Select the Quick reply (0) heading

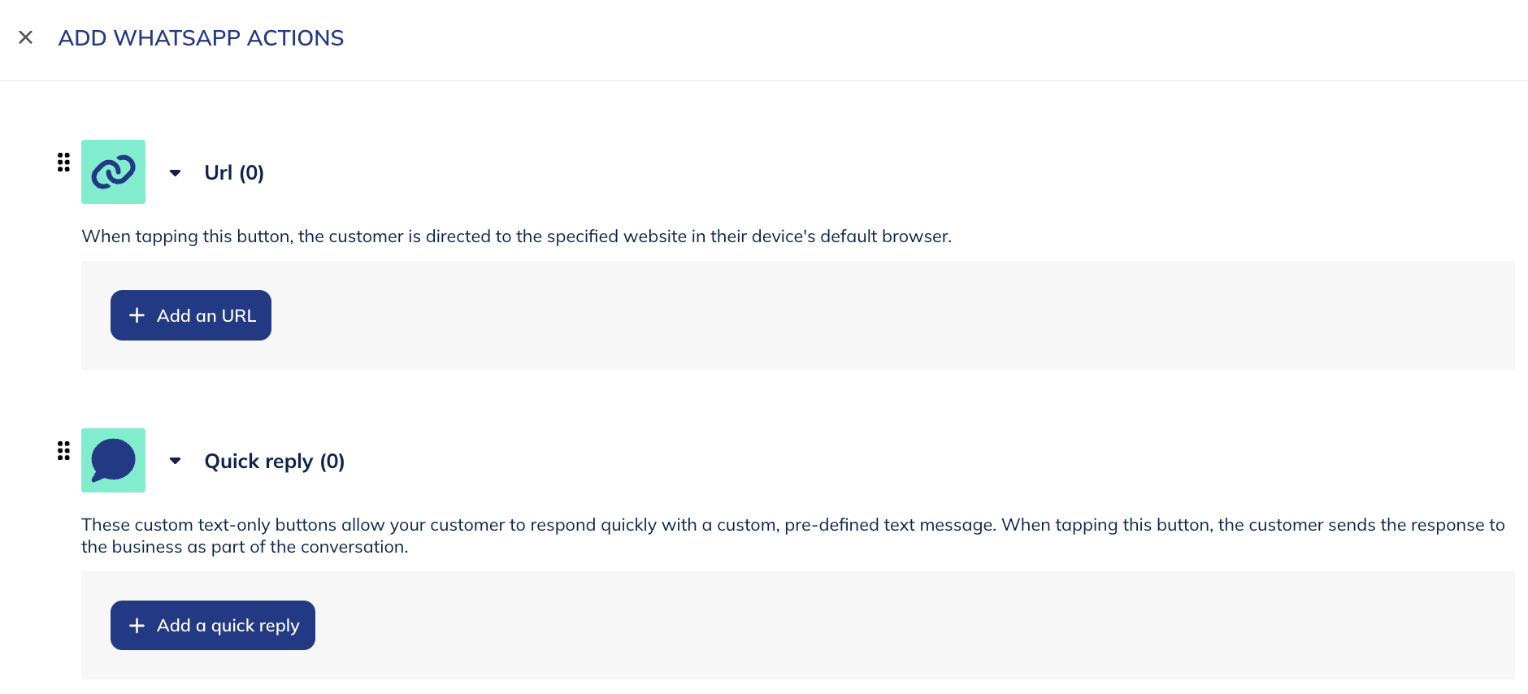pos(274,461)
